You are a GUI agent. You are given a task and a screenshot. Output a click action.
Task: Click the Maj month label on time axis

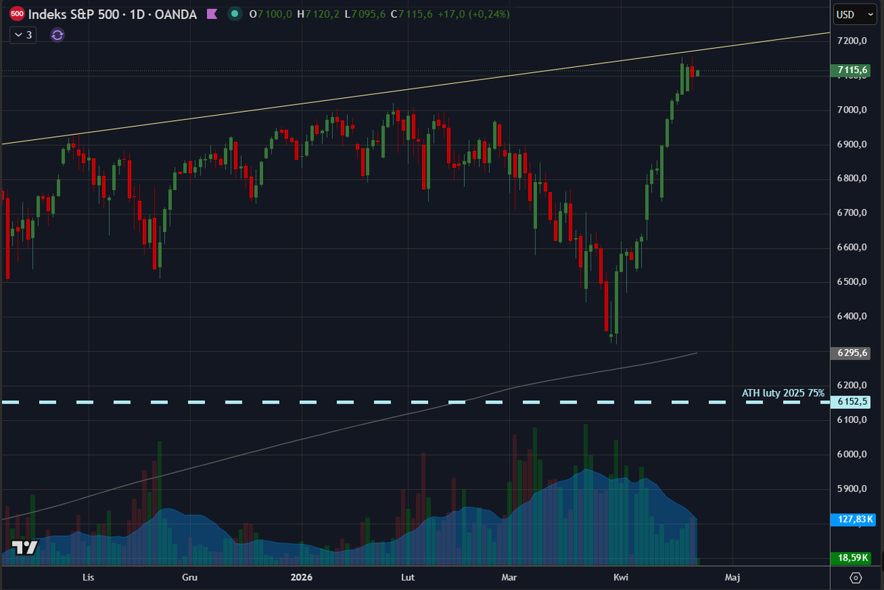click(732, 577)
